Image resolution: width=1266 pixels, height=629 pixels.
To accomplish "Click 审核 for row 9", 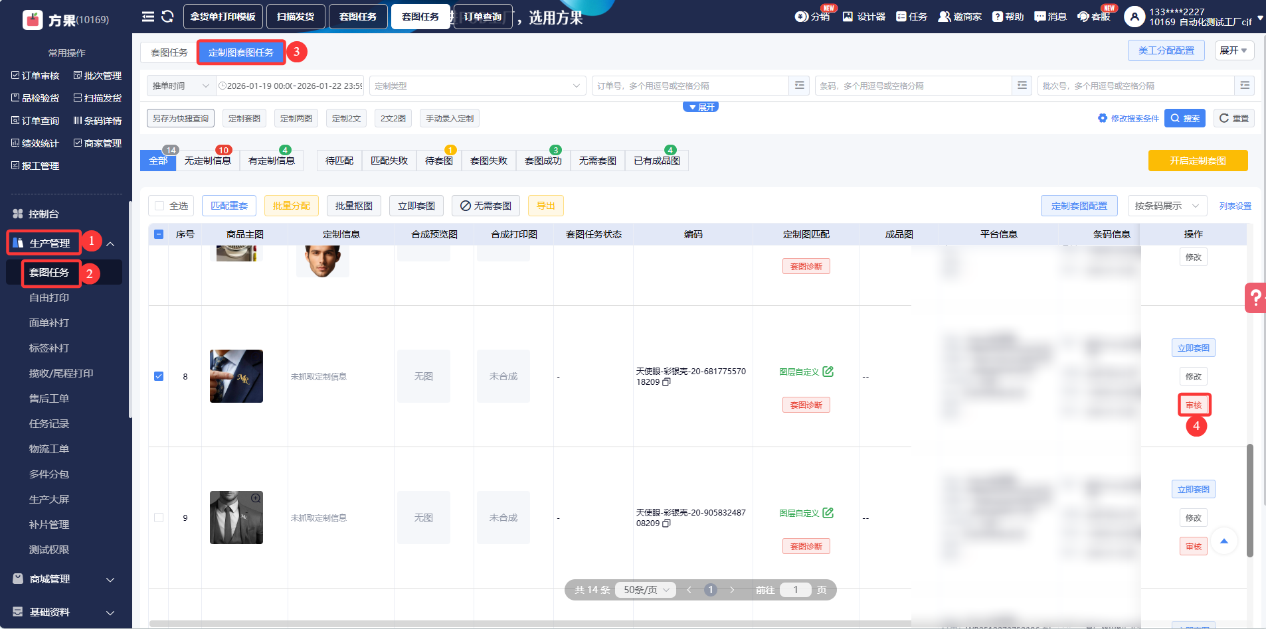I will (1194, 547).
